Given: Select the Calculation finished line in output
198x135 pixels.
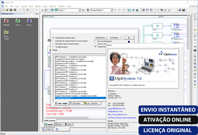Looking at the screenshot, I should [81, 98].
